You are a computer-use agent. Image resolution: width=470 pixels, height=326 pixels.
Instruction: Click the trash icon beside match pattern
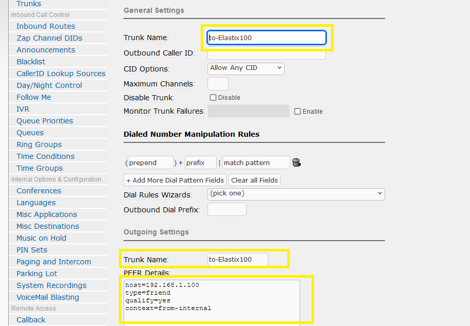[296, 162]
